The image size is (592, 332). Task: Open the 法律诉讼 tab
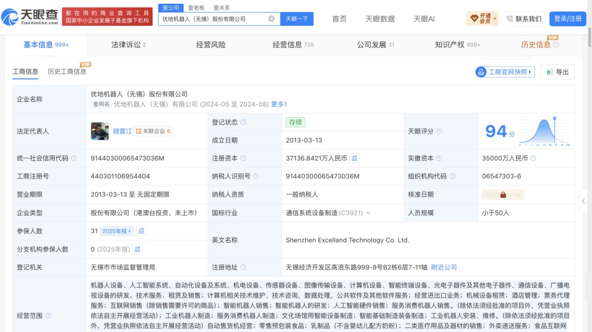pos(129,45)
